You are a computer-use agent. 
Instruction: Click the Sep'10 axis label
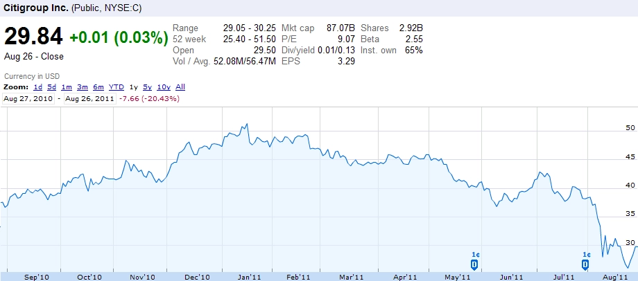point(37,277)
